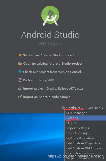Choose Edit Custom Properties... entry
This screenshot has width=106, height=161.
pyautogui.click(x=85, y=143)
